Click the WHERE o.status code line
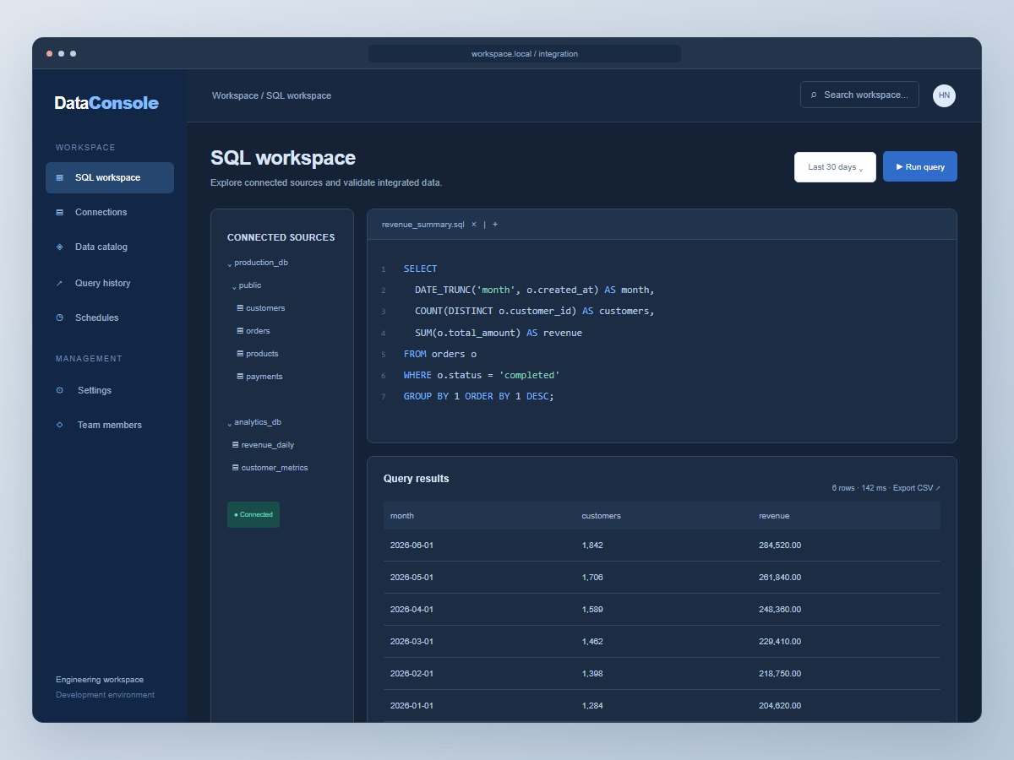 [x=482, y=375]
